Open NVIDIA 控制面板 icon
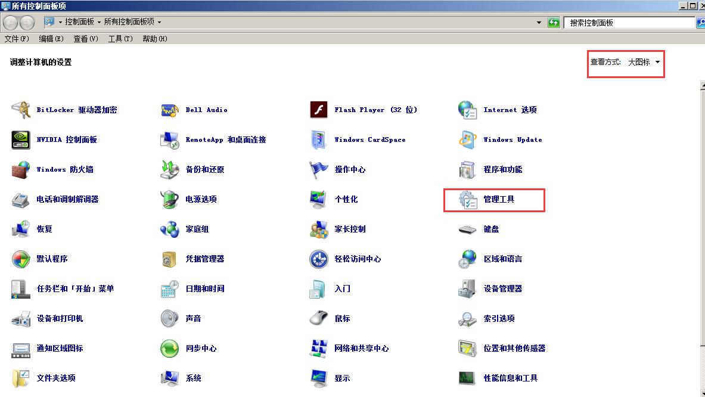Image resolution: width=705 pixels, height=397 pixels. (21, 140)
